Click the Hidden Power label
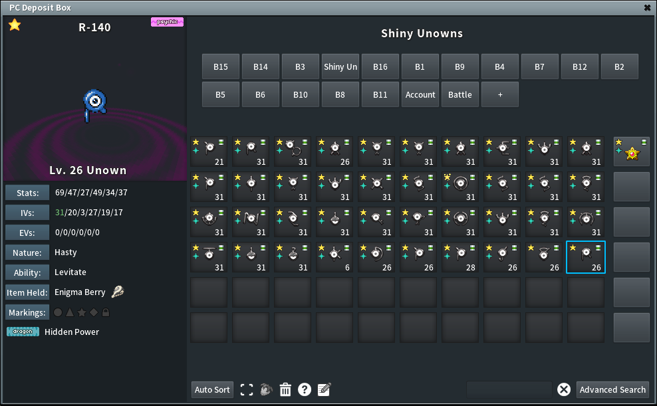The height and width of the screenshot is (406, 657). pos(72,332)
